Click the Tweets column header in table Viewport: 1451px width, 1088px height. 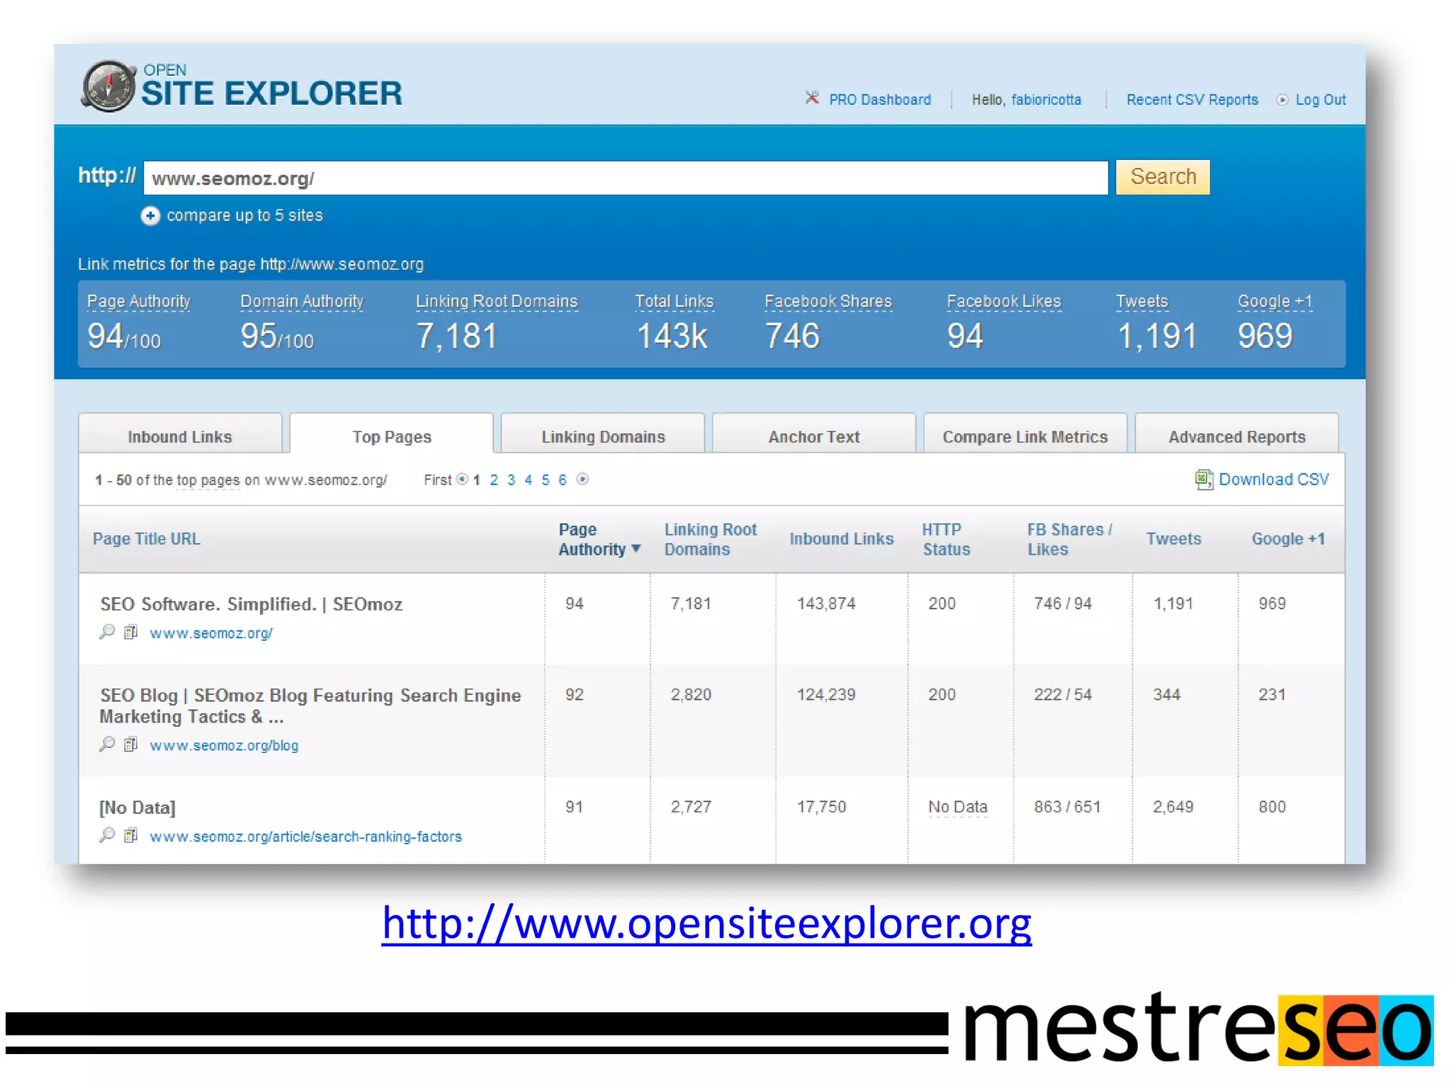pyautogui.click(x=1174, y=539)
